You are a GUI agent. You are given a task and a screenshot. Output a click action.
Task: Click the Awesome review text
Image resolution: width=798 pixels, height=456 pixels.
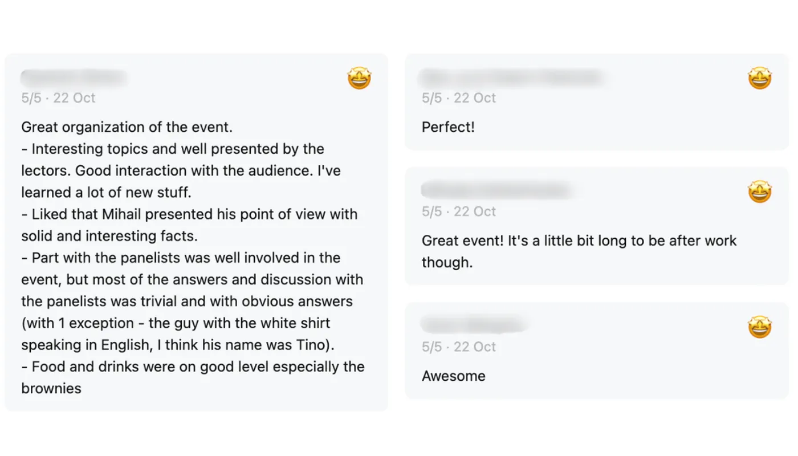454,376
